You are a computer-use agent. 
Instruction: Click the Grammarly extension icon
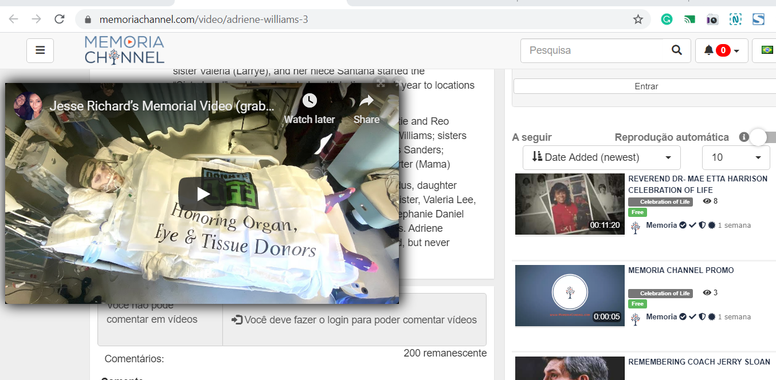click(667, 19)
